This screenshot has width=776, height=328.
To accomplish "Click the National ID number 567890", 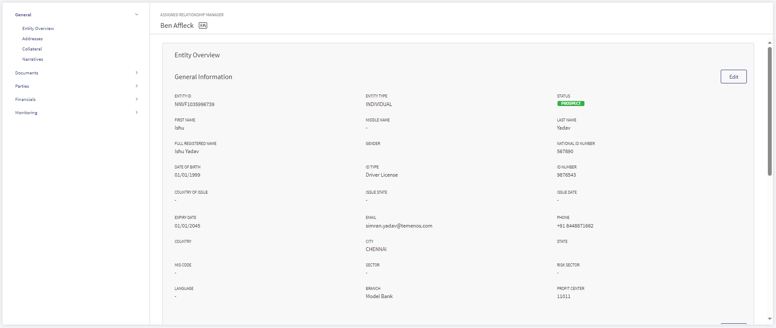I will coord(565,151).
